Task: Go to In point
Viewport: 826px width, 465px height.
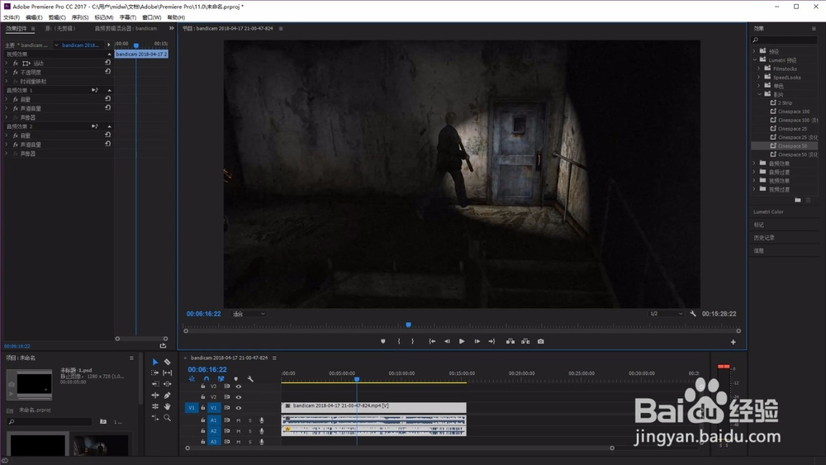Action: [x=432, y=341]
